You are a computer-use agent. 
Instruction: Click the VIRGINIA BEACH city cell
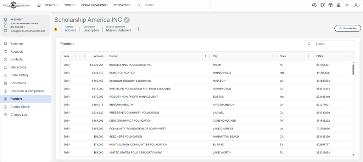pyautogui.click(x=224, y=105)
